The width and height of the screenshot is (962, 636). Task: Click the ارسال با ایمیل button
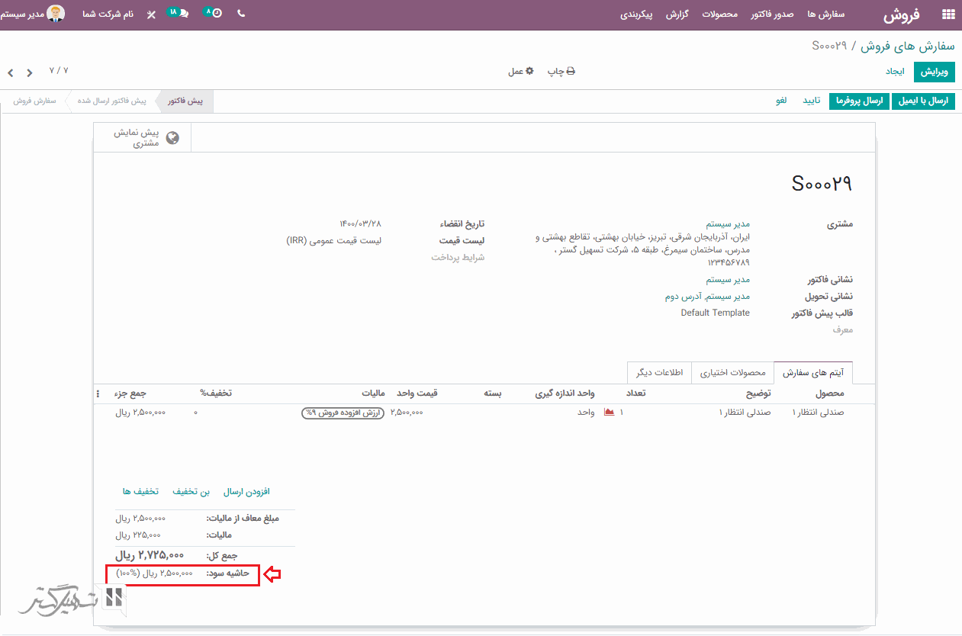[923, 101]
